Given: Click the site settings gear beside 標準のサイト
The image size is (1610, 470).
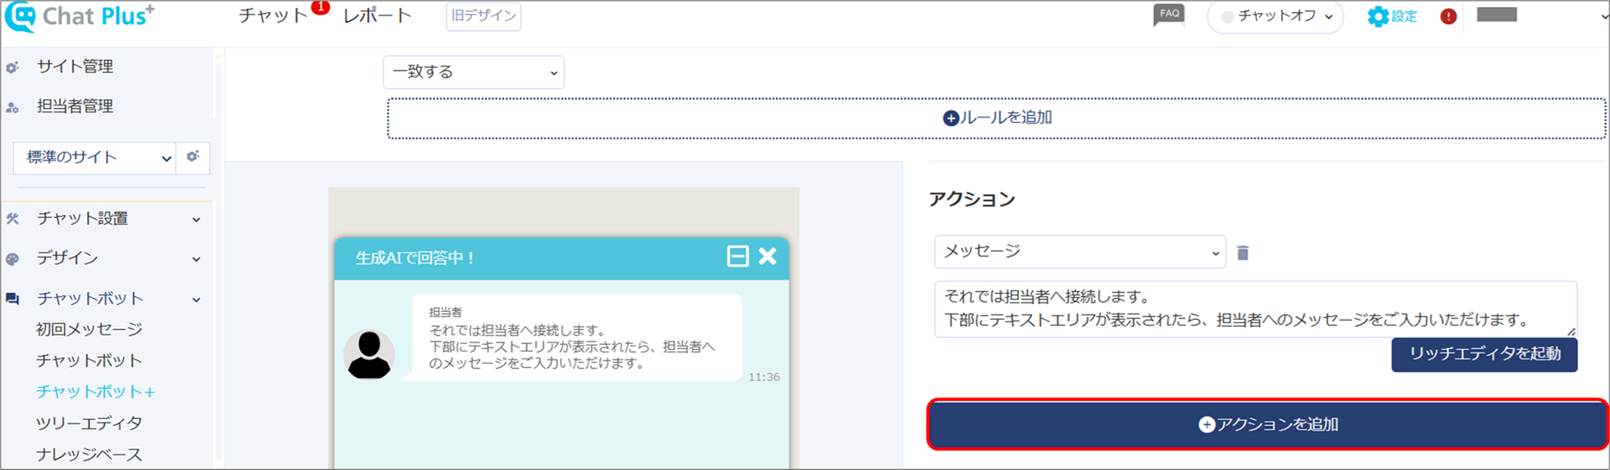Looking at the screenshot, I should 193,157.
